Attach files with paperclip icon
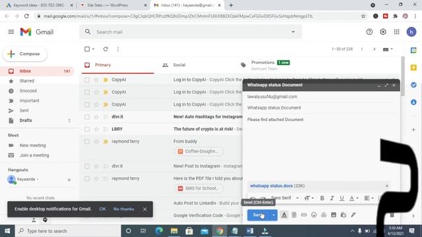Image resolution: width=422 pixels, height=237 pixels. (294, 215)
